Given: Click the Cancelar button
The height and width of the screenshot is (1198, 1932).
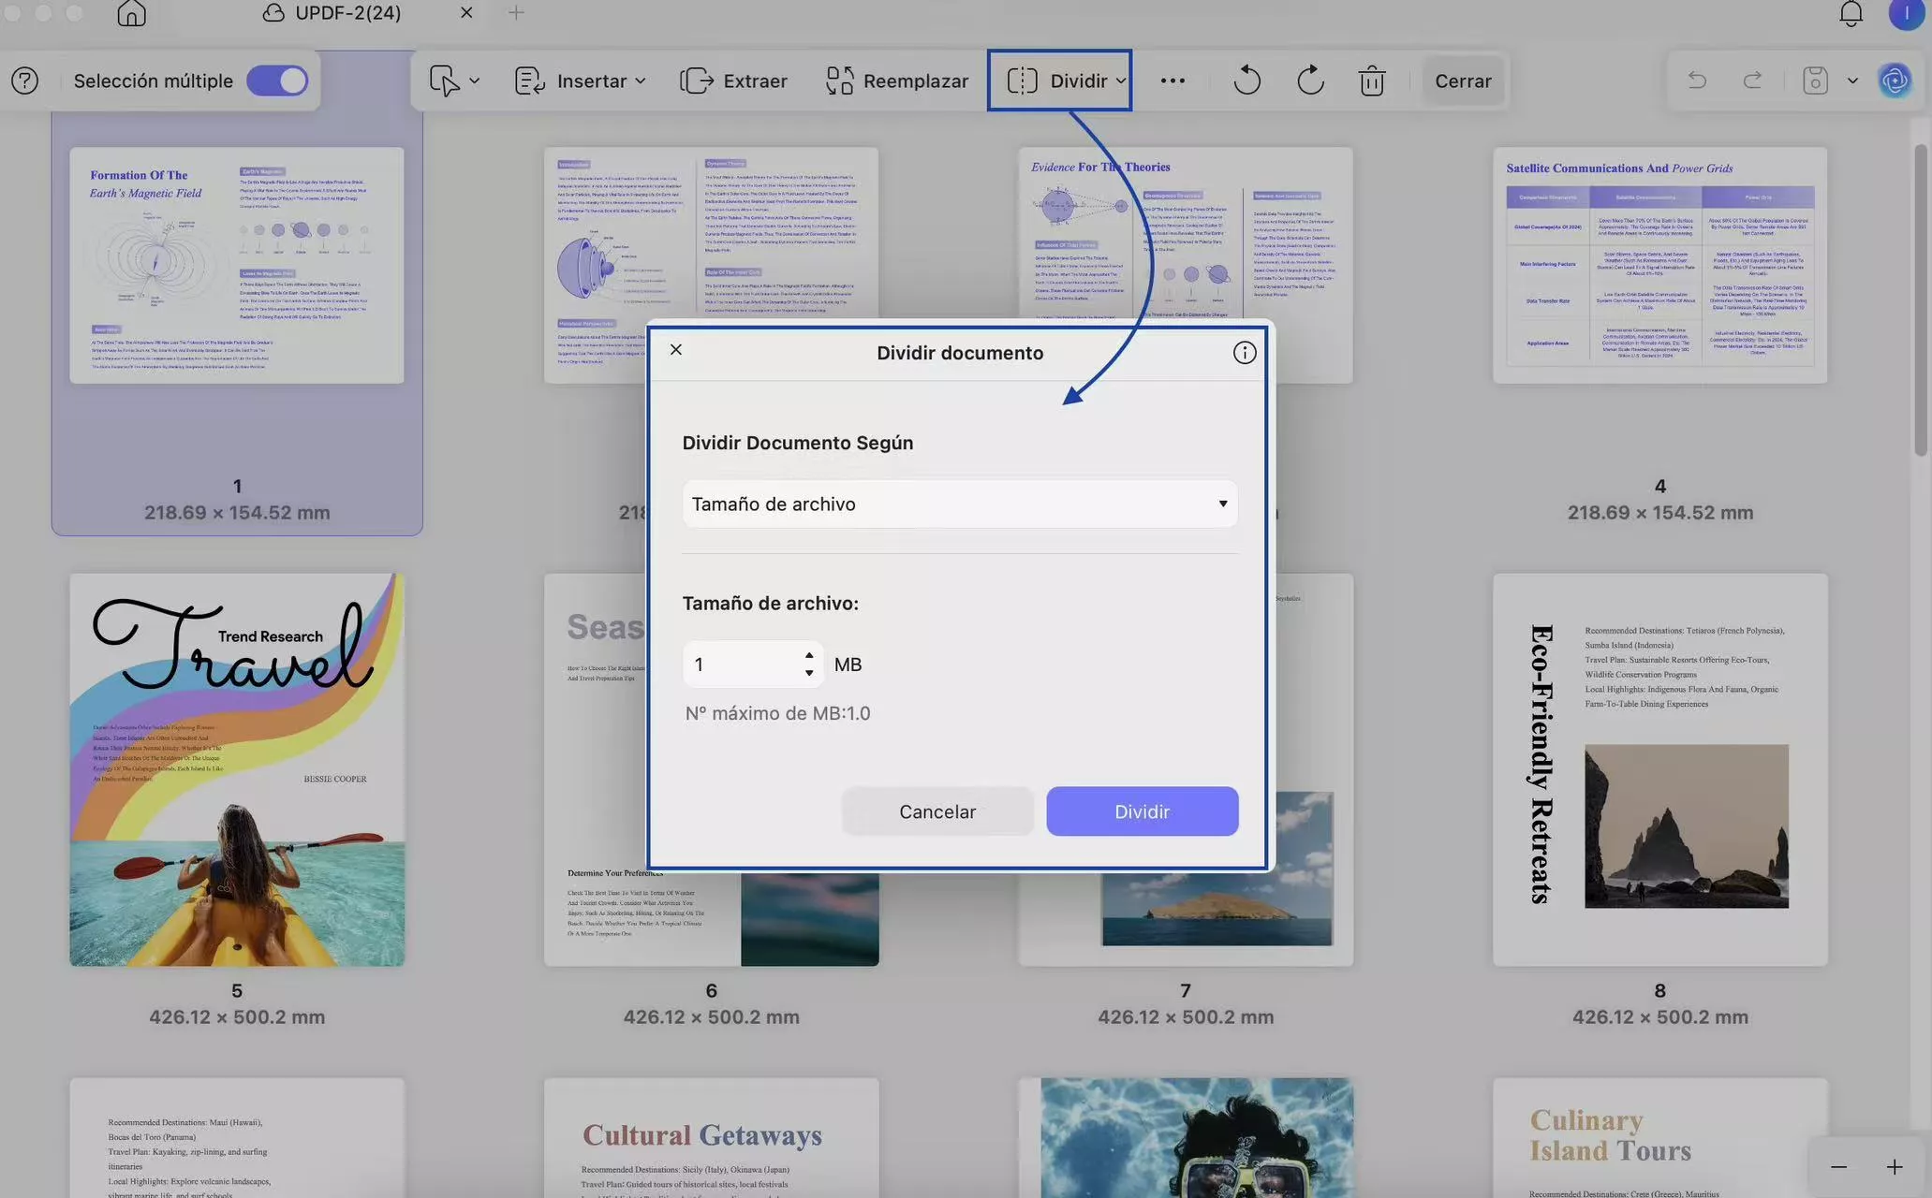Looking at the screenshot, I should coord(937,811).
